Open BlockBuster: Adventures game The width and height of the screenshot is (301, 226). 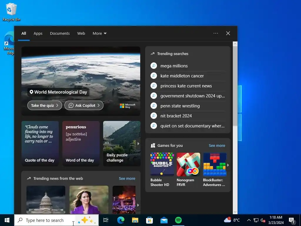coord(215,170)
